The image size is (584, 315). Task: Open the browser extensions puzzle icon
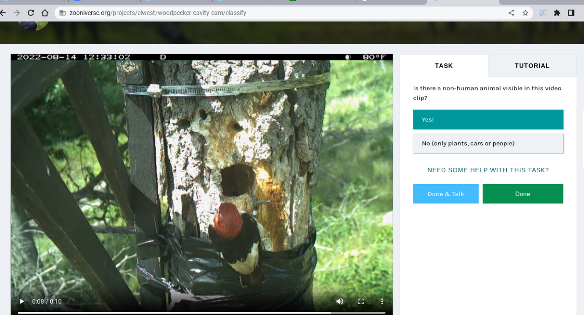click(557, 13)
